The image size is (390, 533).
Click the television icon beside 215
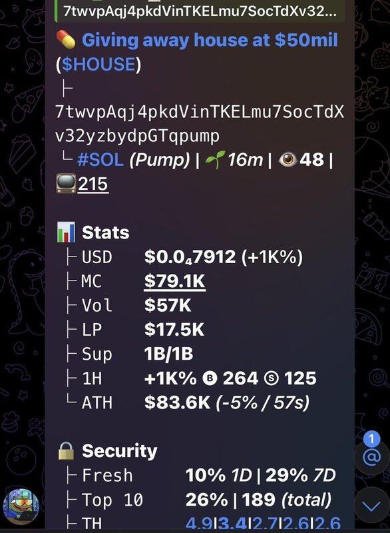pos(66,184)
